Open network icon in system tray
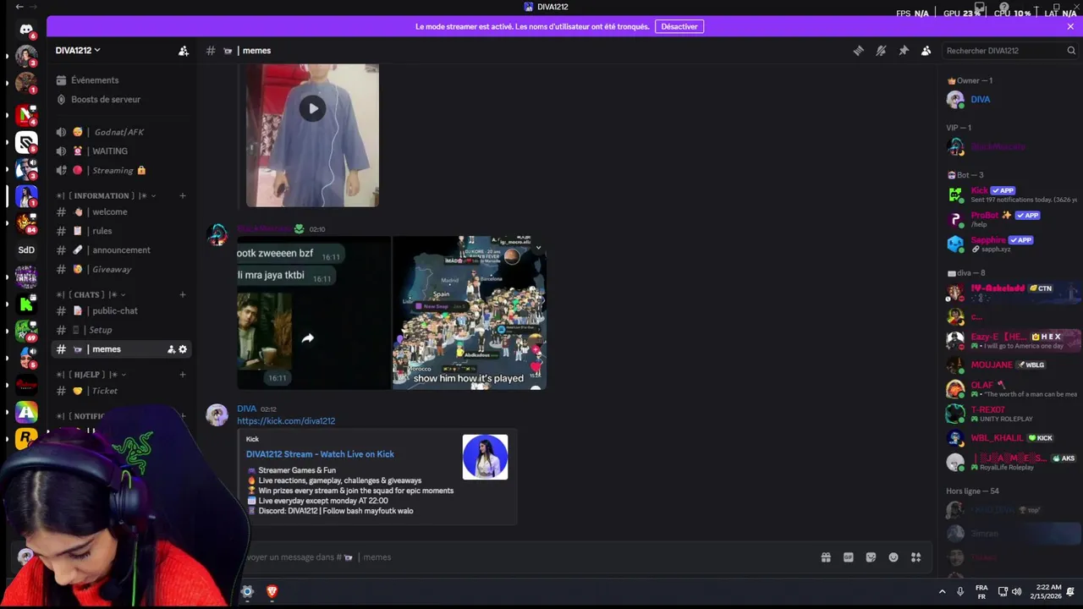Screen dimensions: 1083x609 click(1003, 591)
